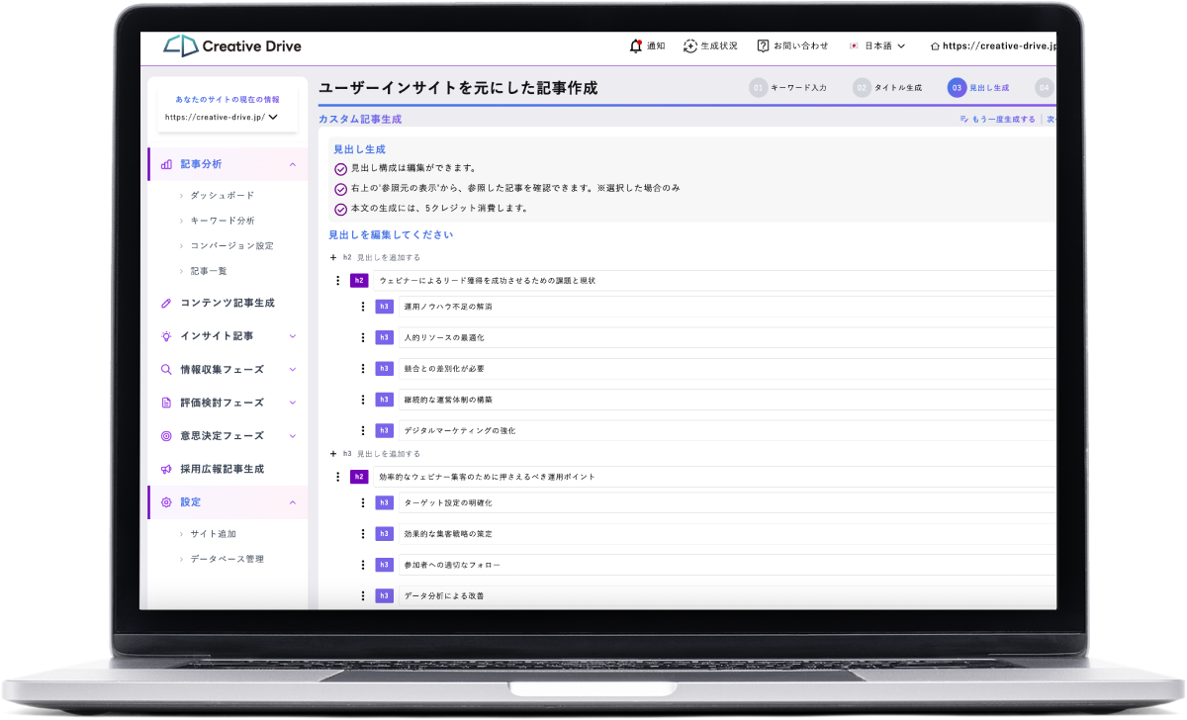The image size is (1187, 720).
Task: Click the インサイト記事 lightbulb icon
Action: [166, 336]
